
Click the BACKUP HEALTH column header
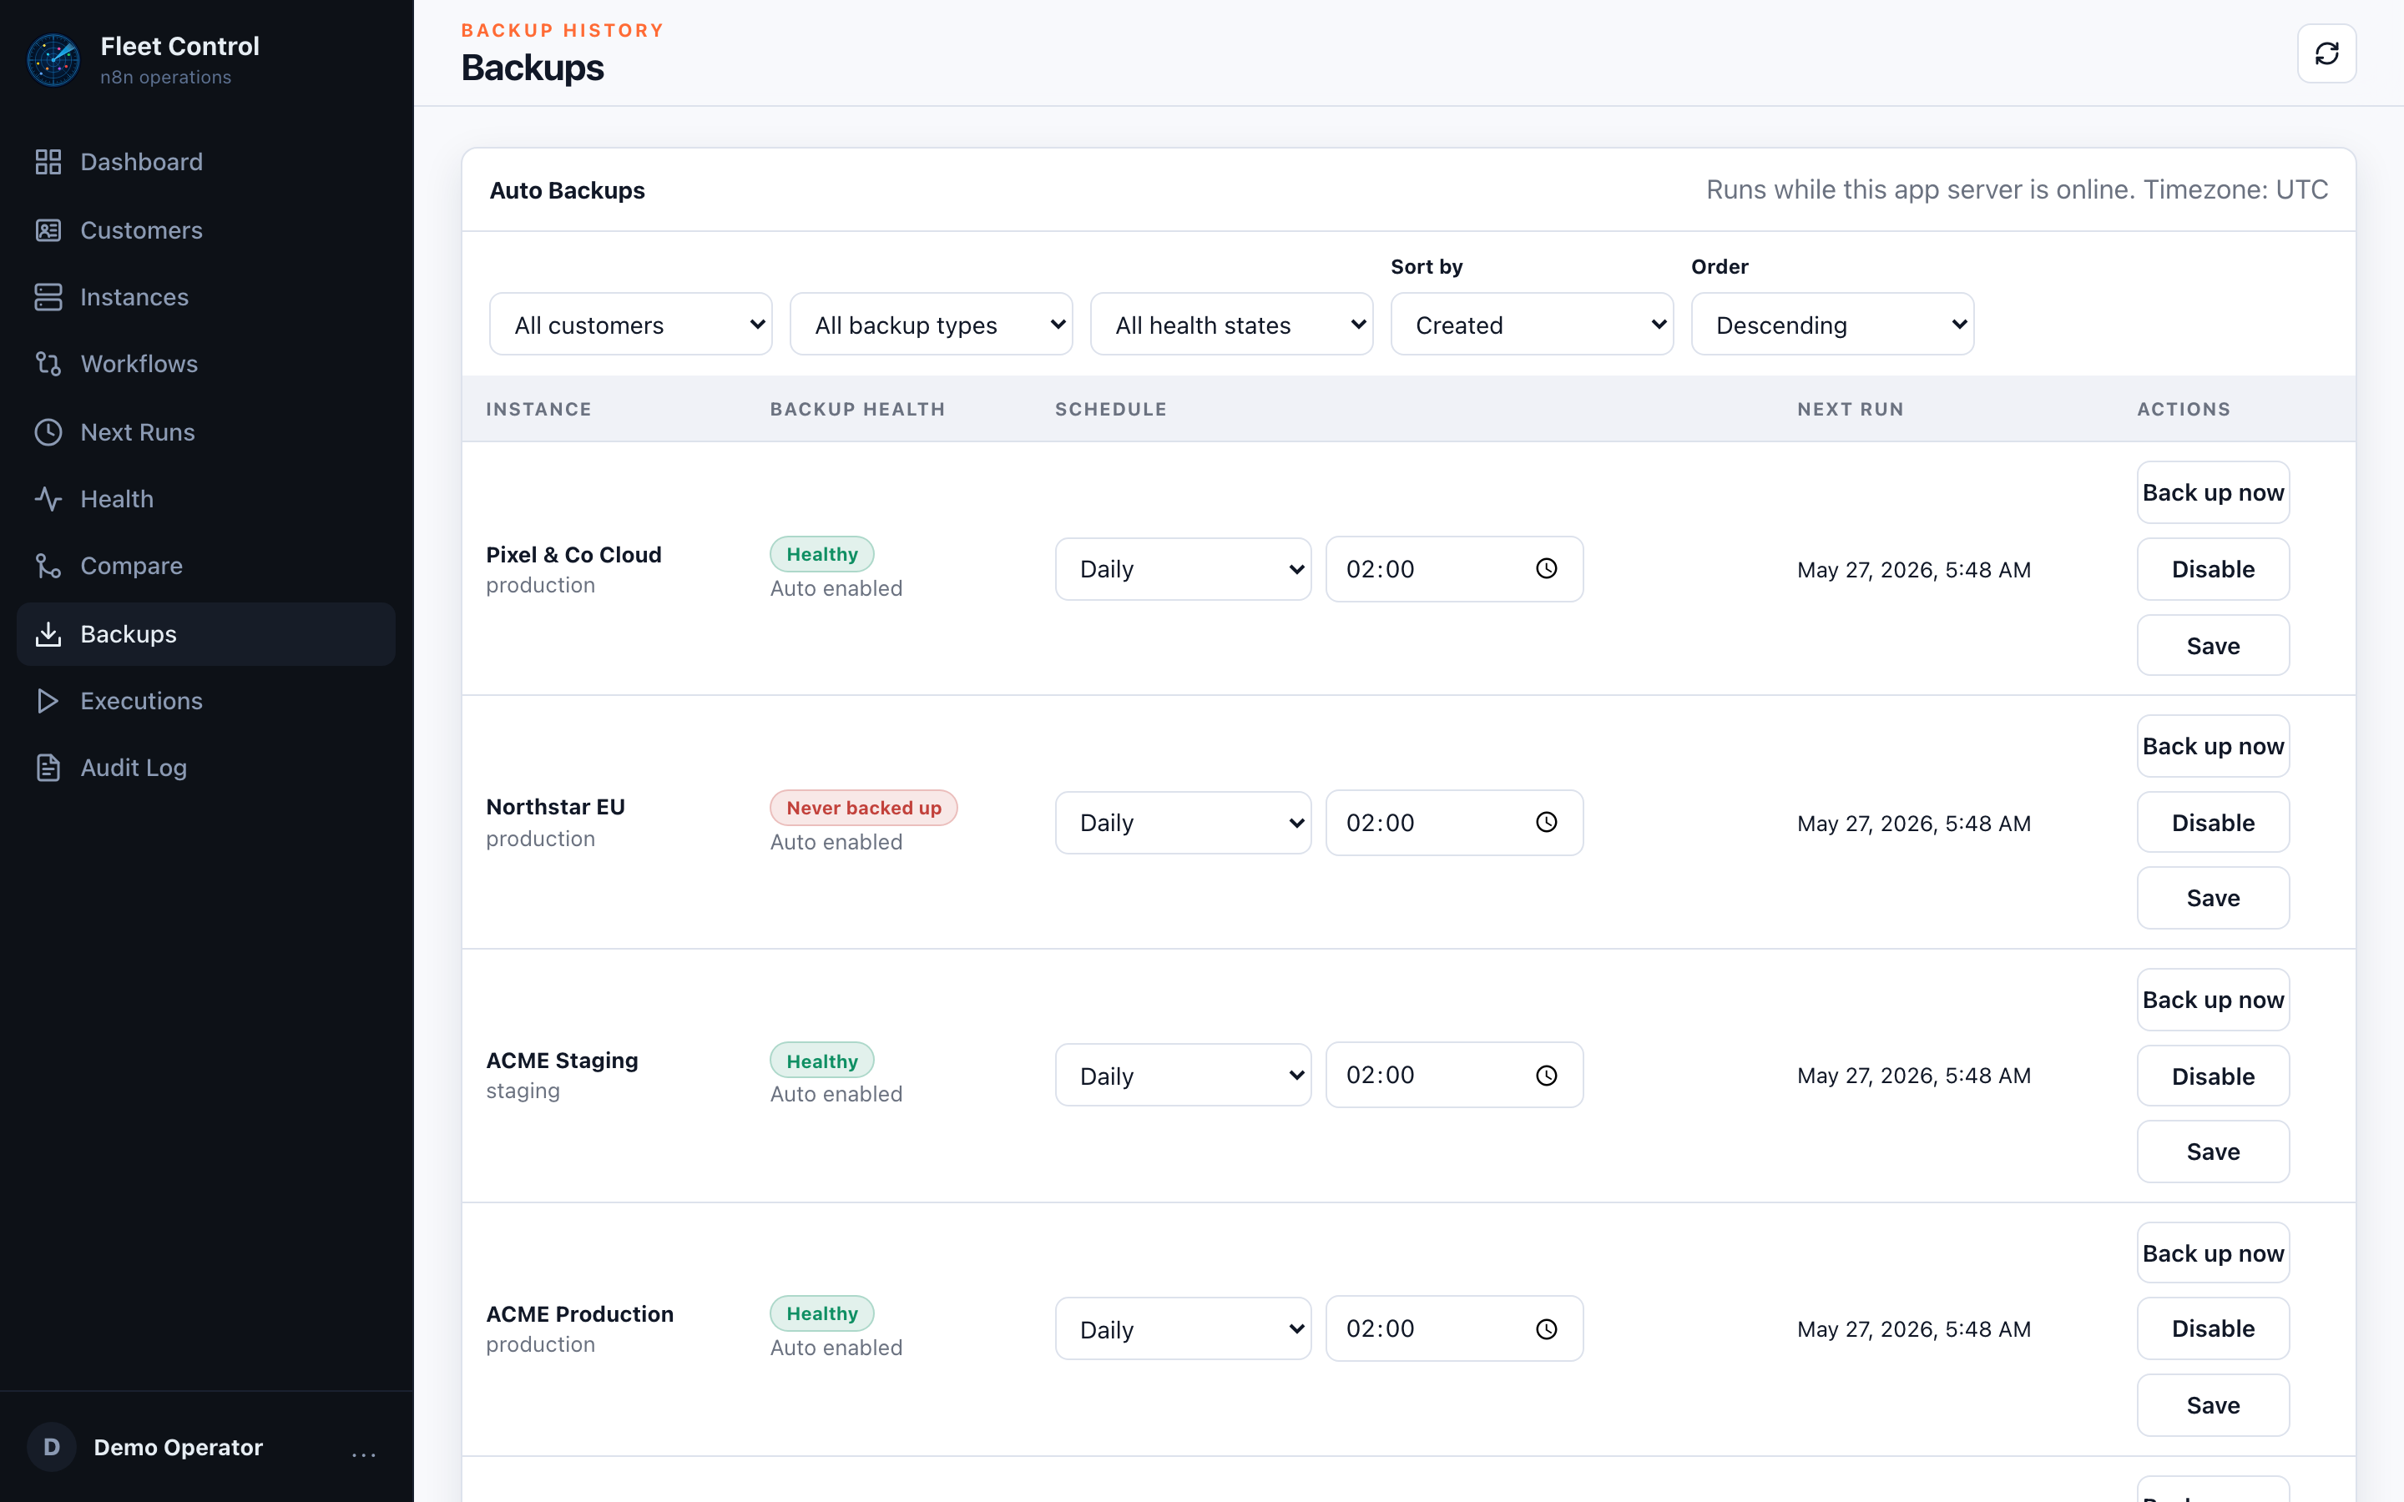coord(857,409)
